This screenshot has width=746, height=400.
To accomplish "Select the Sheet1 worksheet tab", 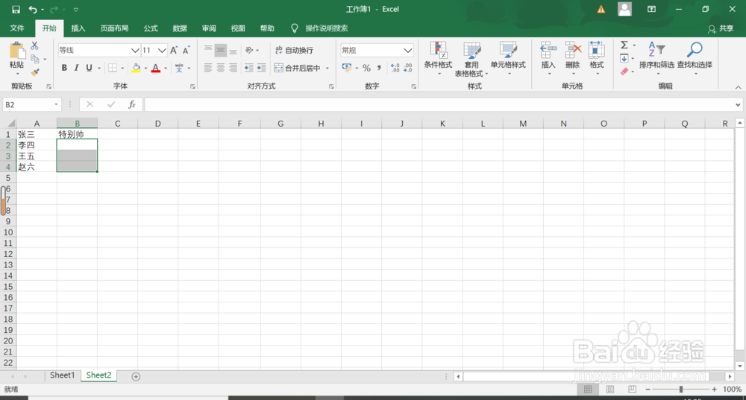I will point(63,375).
